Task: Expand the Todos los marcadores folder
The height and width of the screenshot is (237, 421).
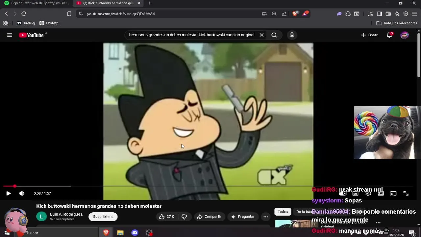Action: [x=396, y=23]
